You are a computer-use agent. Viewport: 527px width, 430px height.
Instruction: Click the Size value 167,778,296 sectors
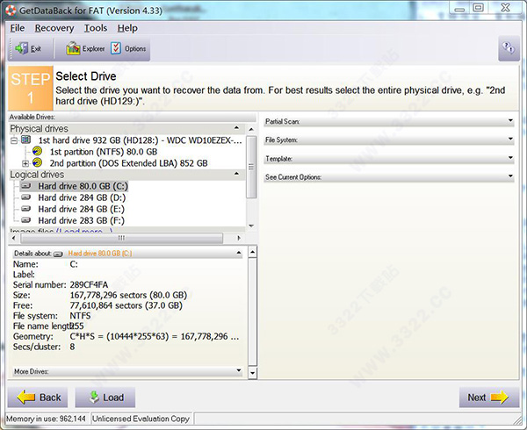click(x=128, y=296)
